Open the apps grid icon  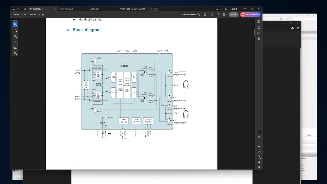tap(226, 9)
